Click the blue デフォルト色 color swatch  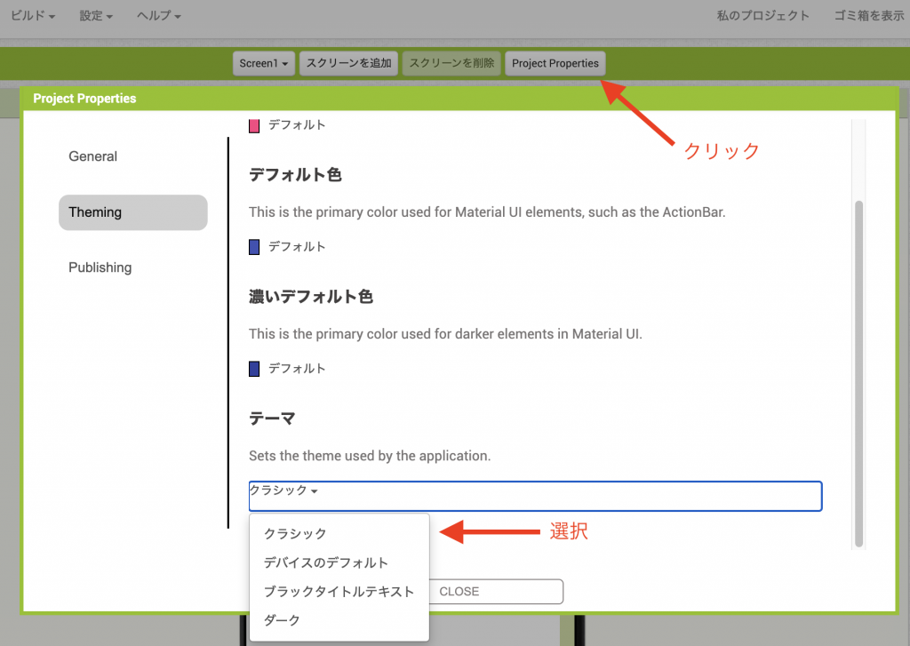[254, 247]
